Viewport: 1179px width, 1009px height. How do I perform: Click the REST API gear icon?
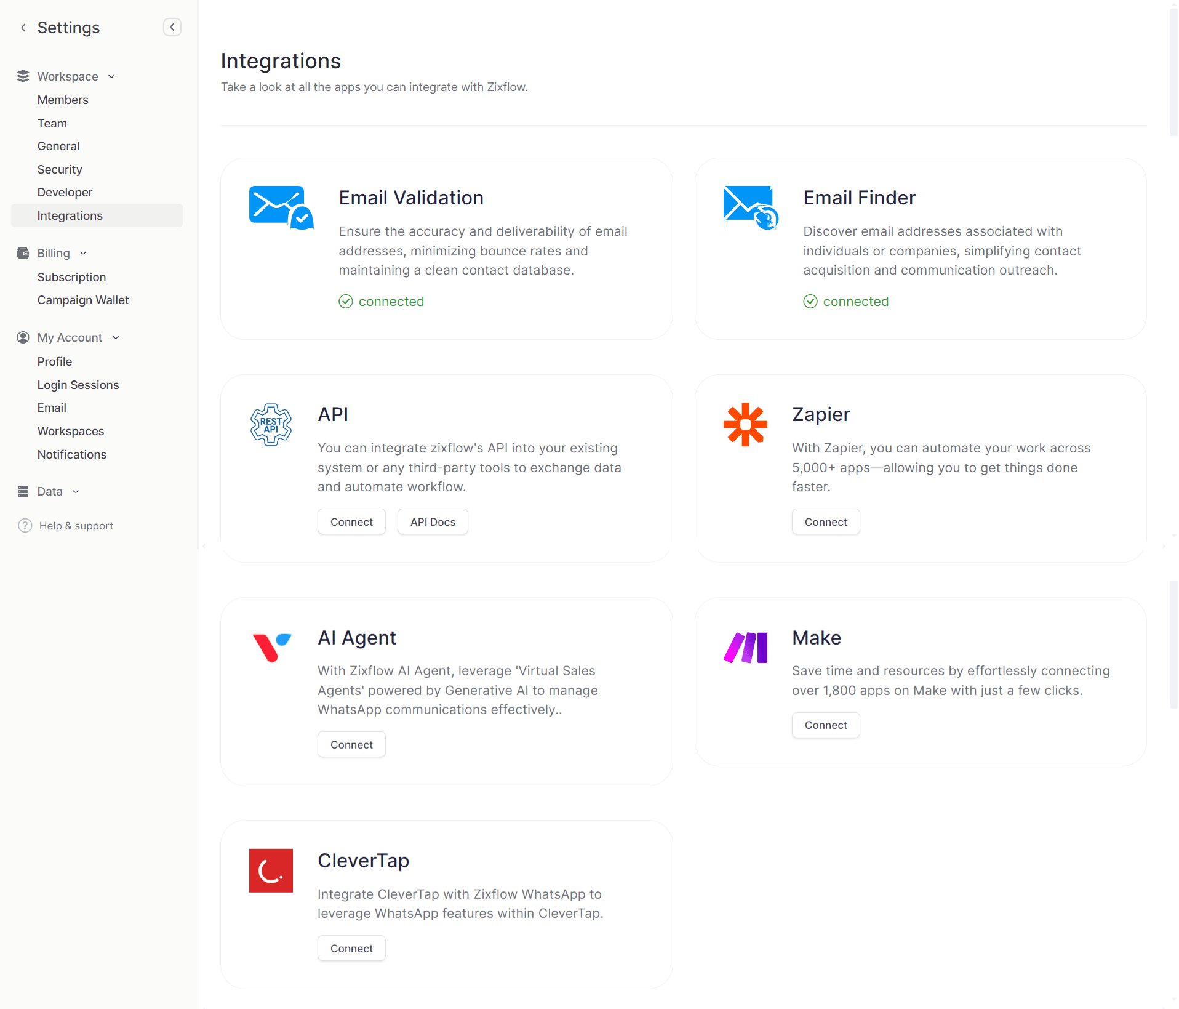[x=271, y=425]
